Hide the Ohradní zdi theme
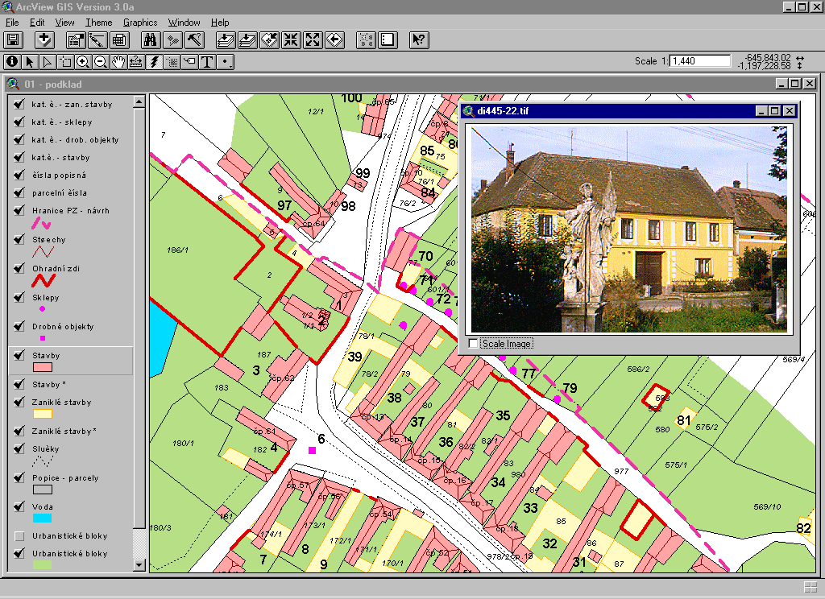Viewport: 825px width, 599px height. (19, 268)
